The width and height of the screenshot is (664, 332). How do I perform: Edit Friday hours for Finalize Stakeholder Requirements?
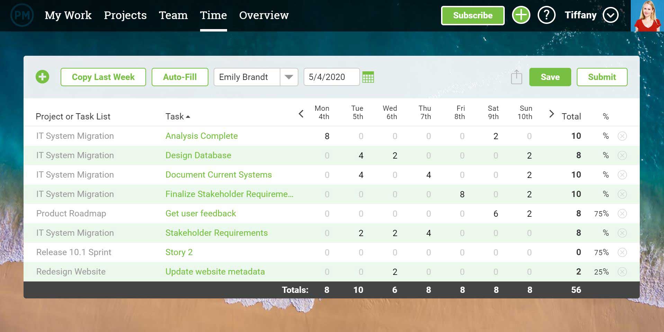pyautogui.click(x=462, y=195)
